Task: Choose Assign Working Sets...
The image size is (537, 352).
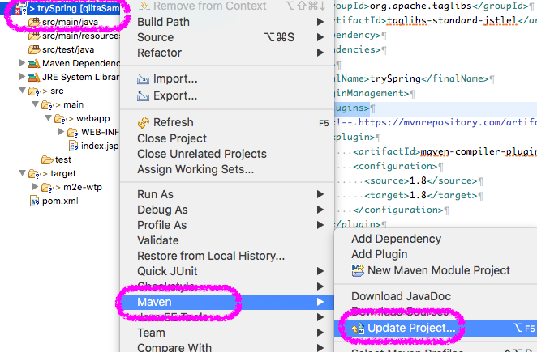Action: pyautogui.click(x=227, y=169)
